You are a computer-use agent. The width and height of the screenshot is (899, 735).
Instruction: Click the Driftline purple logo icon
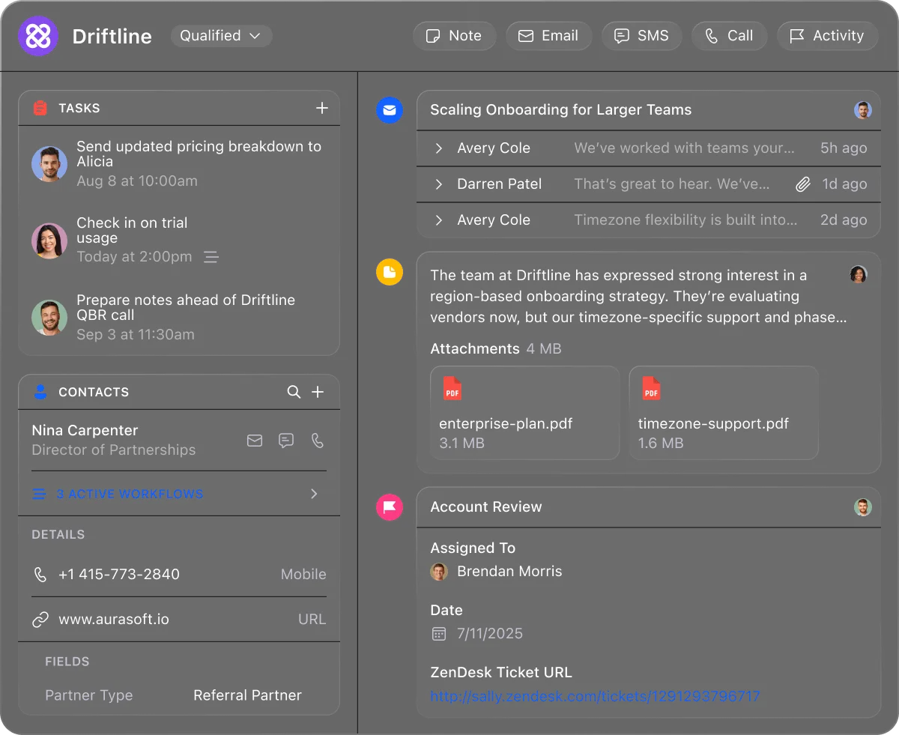(x=38, y=36)
